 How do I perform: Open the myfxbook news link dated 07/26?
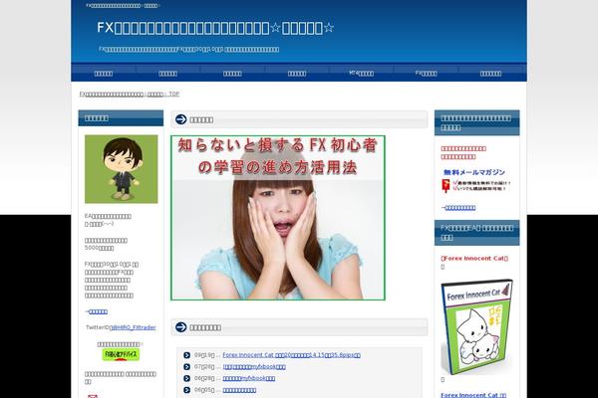point(254,367)
